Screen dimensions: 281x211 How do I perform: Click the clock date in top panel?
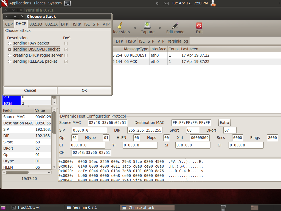(x=190, y=3)
